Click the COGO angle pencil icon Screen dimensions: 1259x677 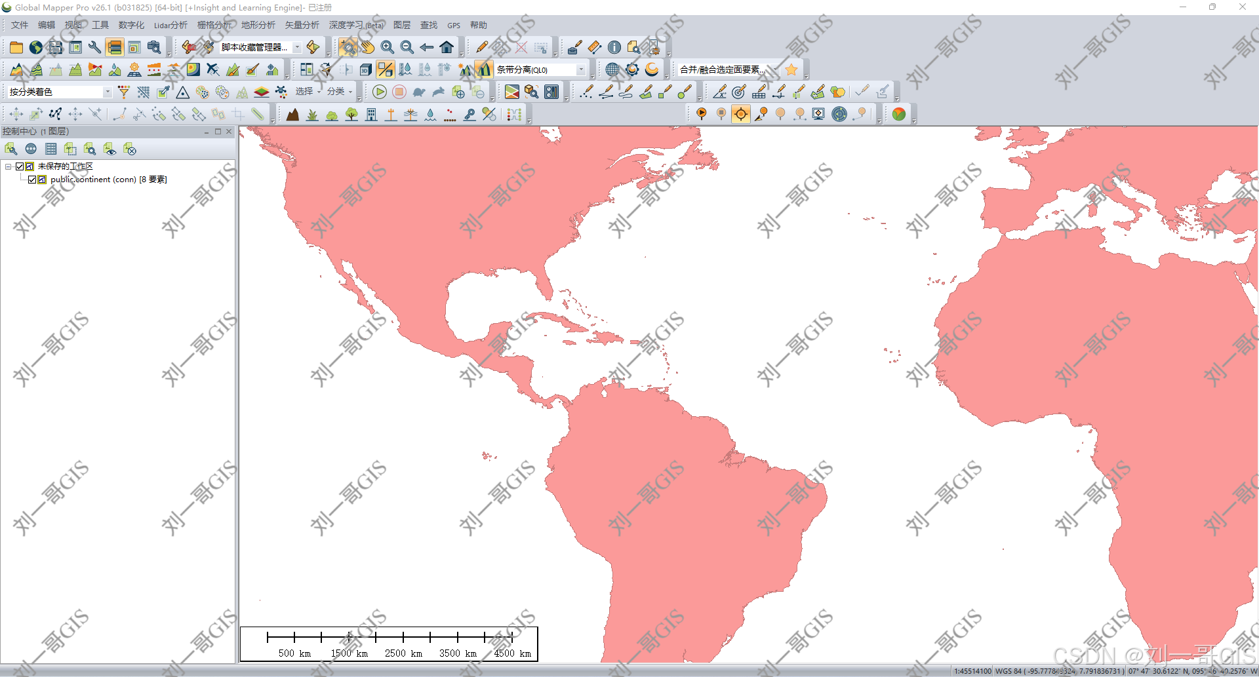(x=720, y=92)
